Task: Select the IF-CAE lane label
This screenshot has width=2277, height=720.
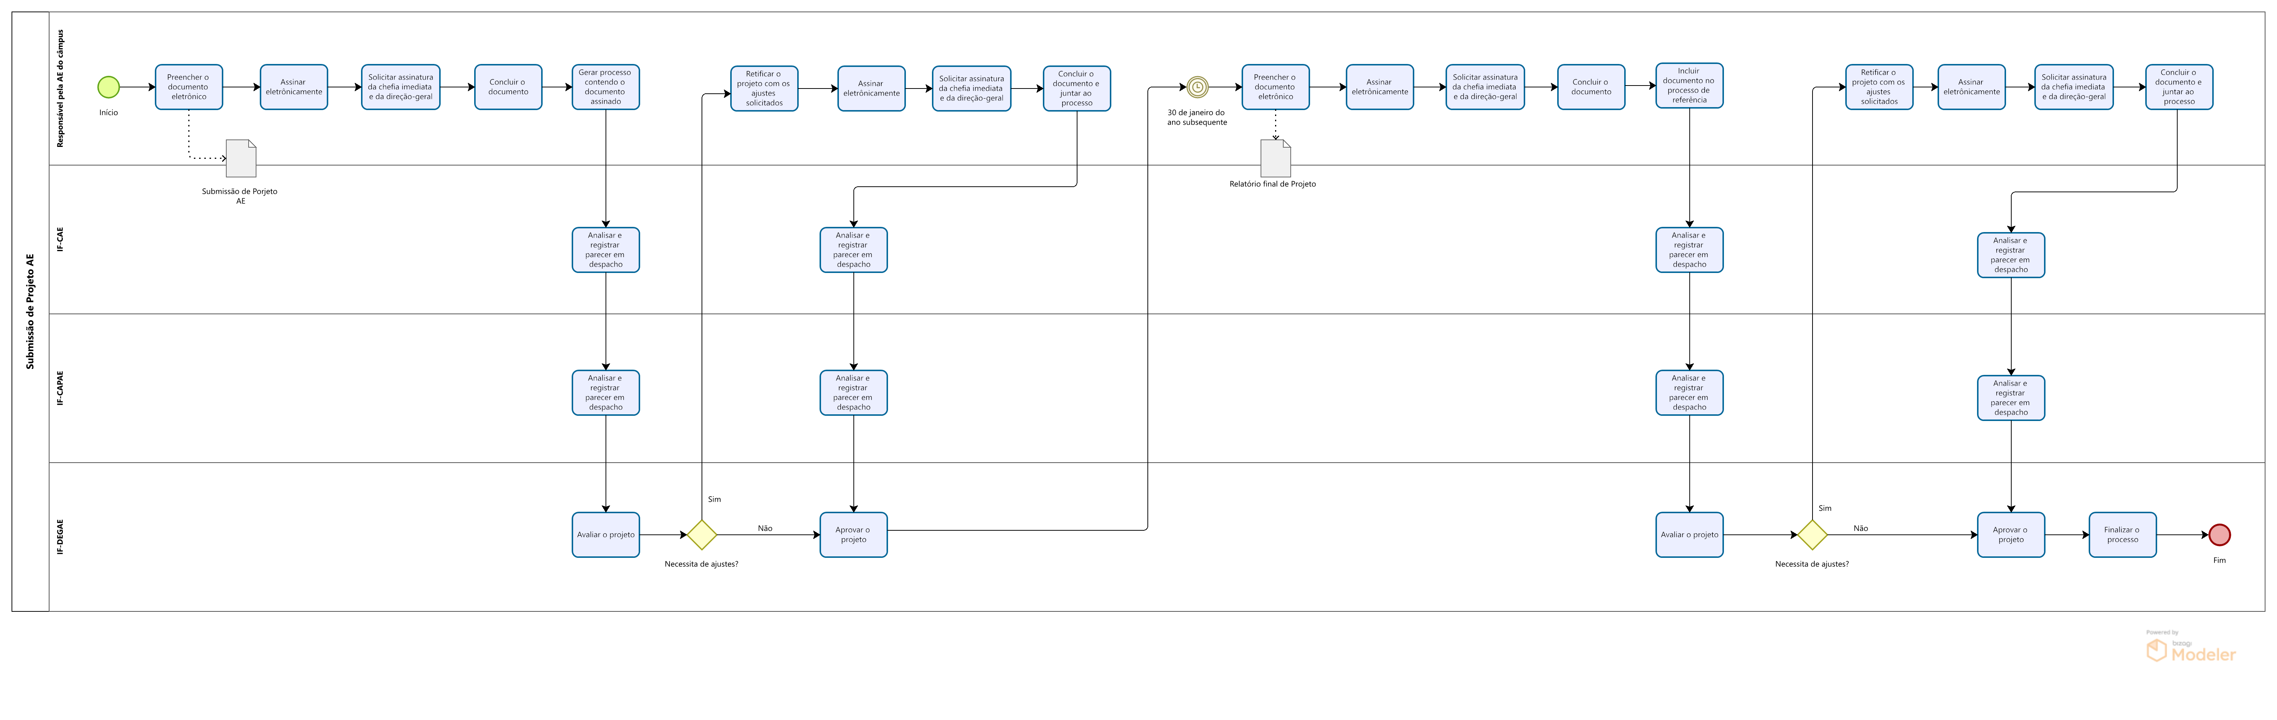Action: (x=60, y=240)
